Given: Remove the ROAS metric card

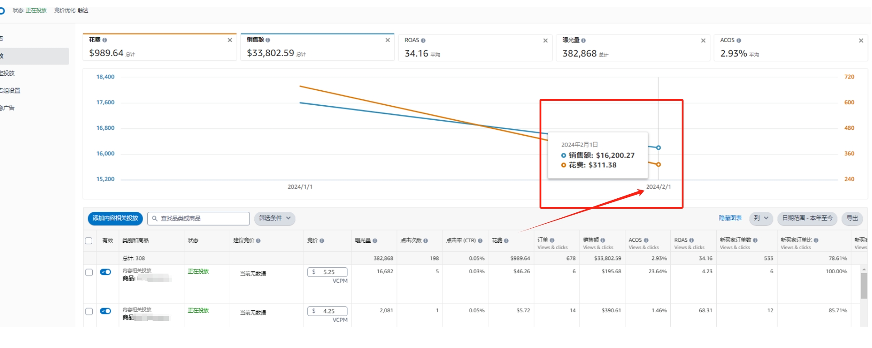Looking at the screenshot, I should tap(545, 40).
